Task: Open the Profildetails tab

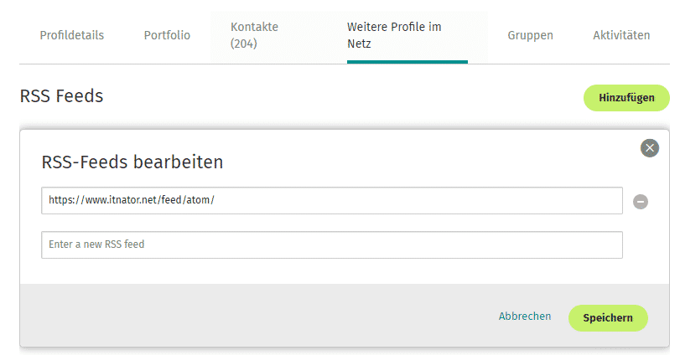Action: tap(72, 35)
